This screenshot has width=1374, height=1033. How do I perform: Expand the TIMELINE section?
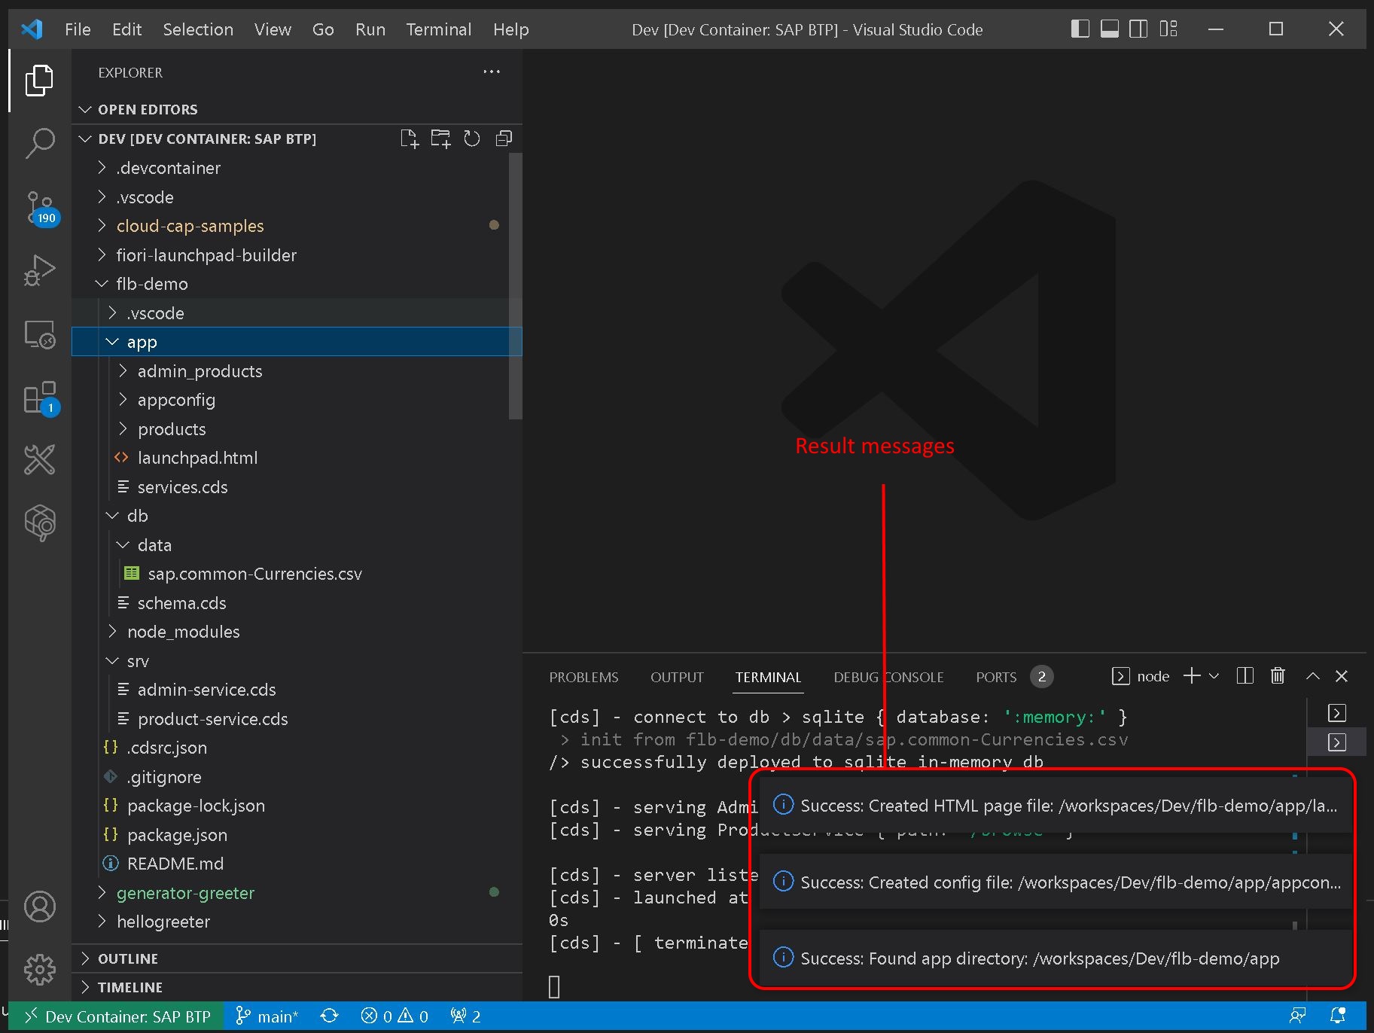(297, 987)
